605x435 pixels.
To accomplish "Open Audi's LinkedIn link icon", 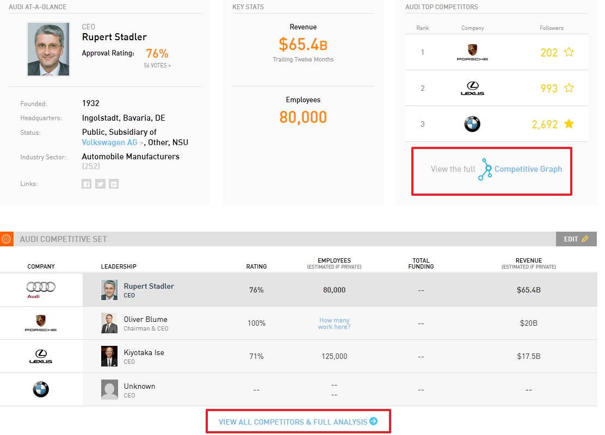I will click(x=114, y=184).
